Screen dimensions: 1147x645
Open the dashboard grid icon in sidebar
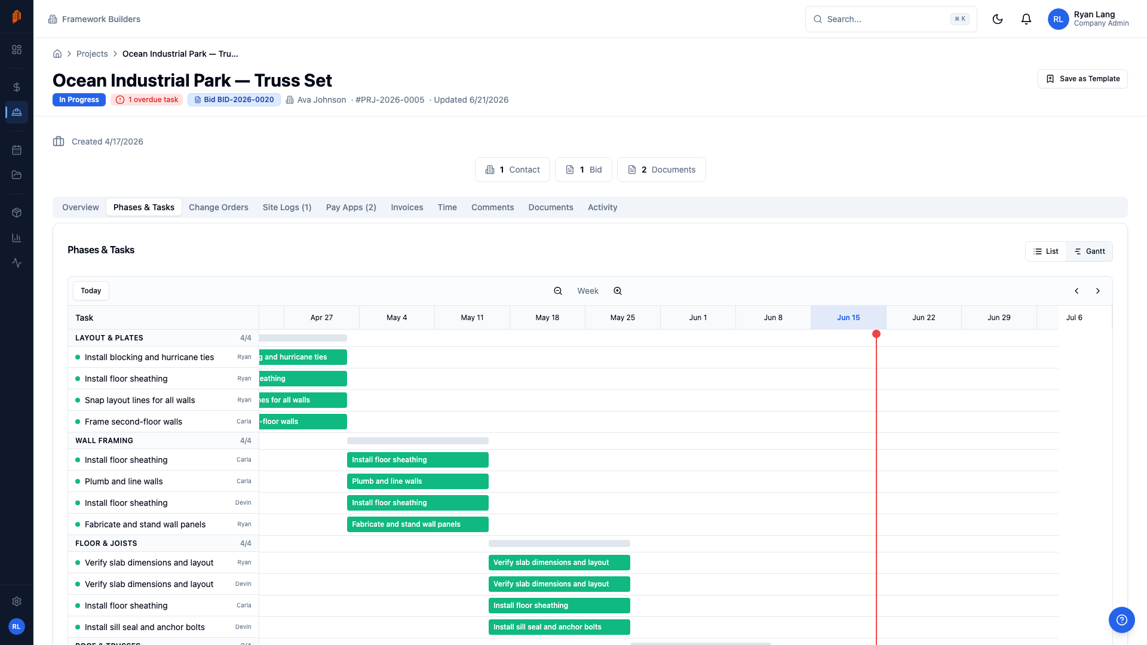click(x=17, y=50)
